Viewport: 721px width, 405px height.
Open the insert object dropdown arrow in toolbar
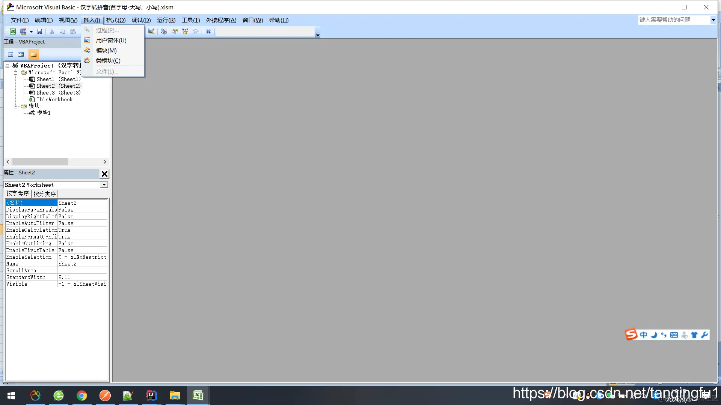coord(31,31)
